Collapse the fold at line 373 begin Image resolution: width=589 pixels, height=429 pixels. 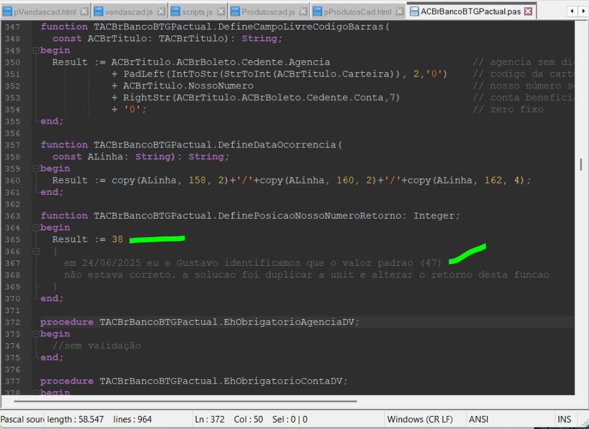pos(35,334)
